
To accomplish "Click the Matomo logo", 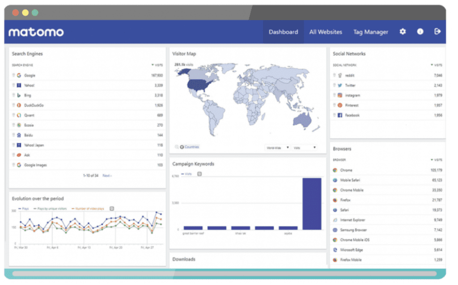I will [37, 32].
